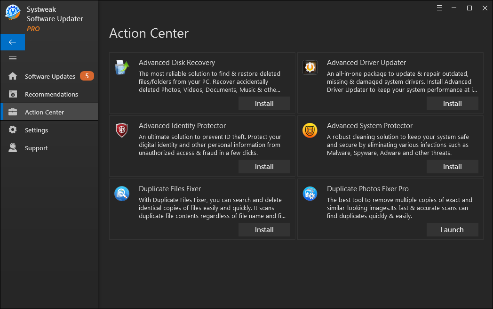This screenshot has height=309, width=493.
Task: Click the Duplicate Files Fixer icon
Action: (122, 194)
